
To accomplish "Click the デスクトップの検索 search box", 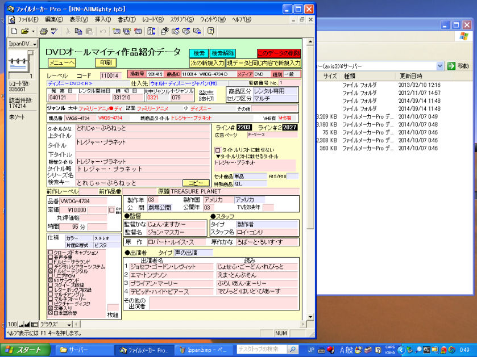I will pyautogui.click(x=262, y=350).
